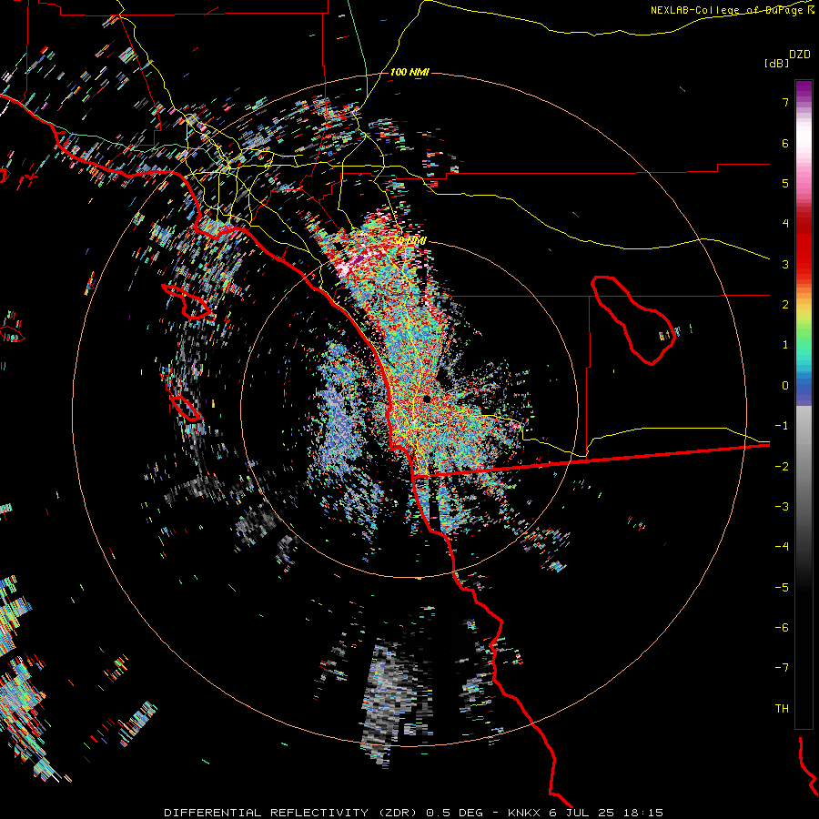Select the -1 dB tick label
Screen dimensions: 819x819
click(x=782, y=426)
